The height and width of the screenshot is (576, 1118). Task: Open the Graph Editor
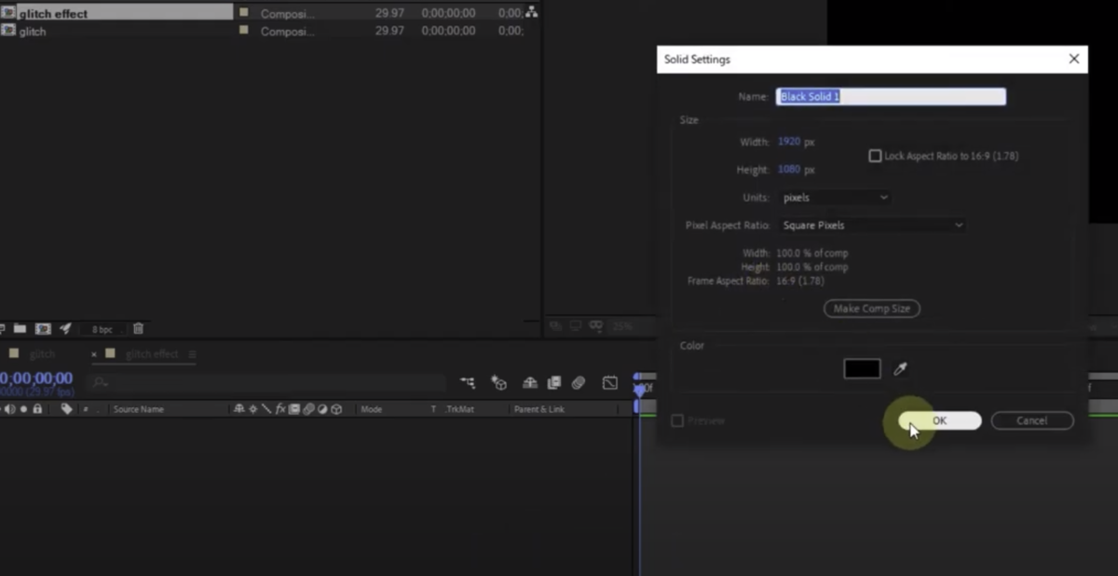[610, 383]
